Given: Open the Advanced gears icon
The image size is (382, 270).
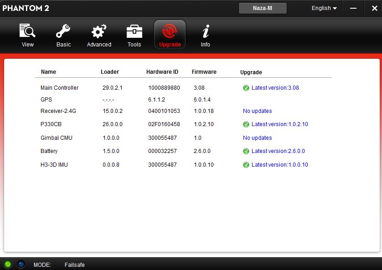Looking at the screenshot, I should [99, 32].
